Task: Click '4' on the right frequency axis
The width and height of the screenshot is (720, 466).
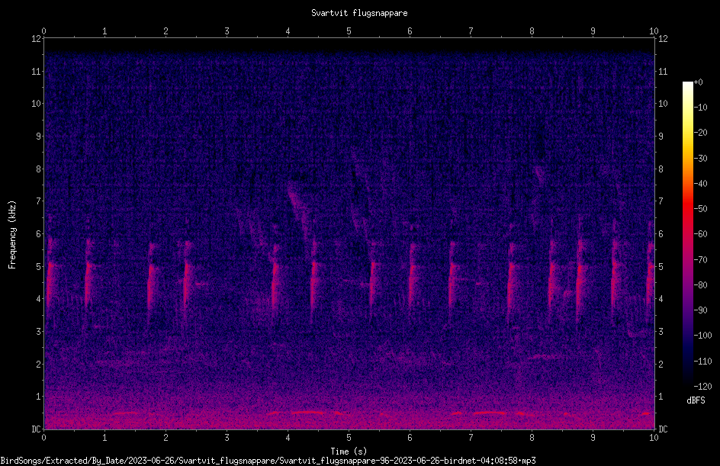Action: pos(661,299)
